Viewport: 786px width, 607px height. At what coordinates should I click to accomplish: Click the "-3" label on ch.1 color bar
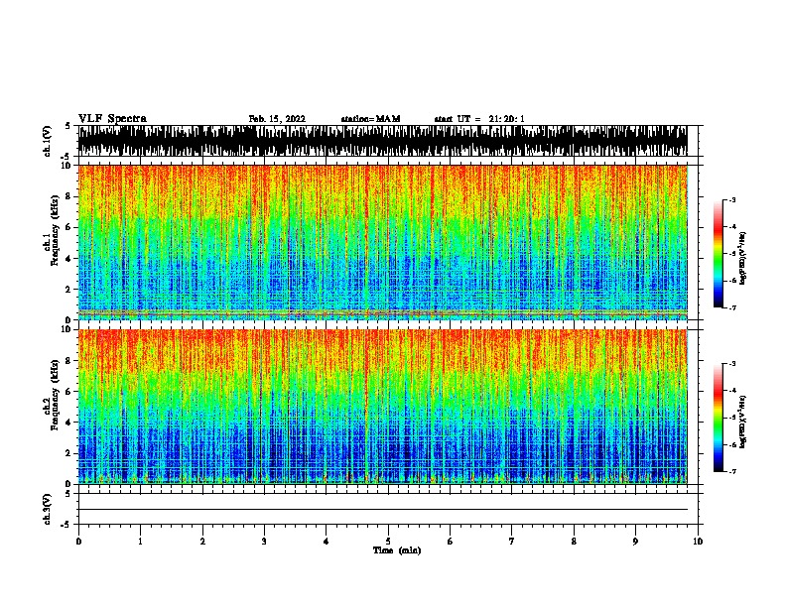(731, 199)
